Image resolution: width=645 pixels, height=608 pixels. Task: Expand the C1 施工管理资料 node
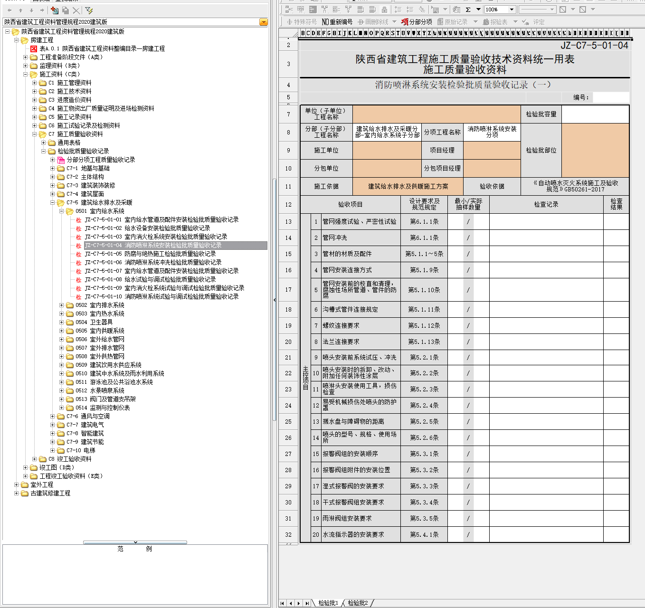click(34, 83)
